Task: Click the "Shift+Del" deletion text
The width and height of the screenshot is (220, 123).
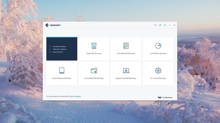Action: (59, 49)
